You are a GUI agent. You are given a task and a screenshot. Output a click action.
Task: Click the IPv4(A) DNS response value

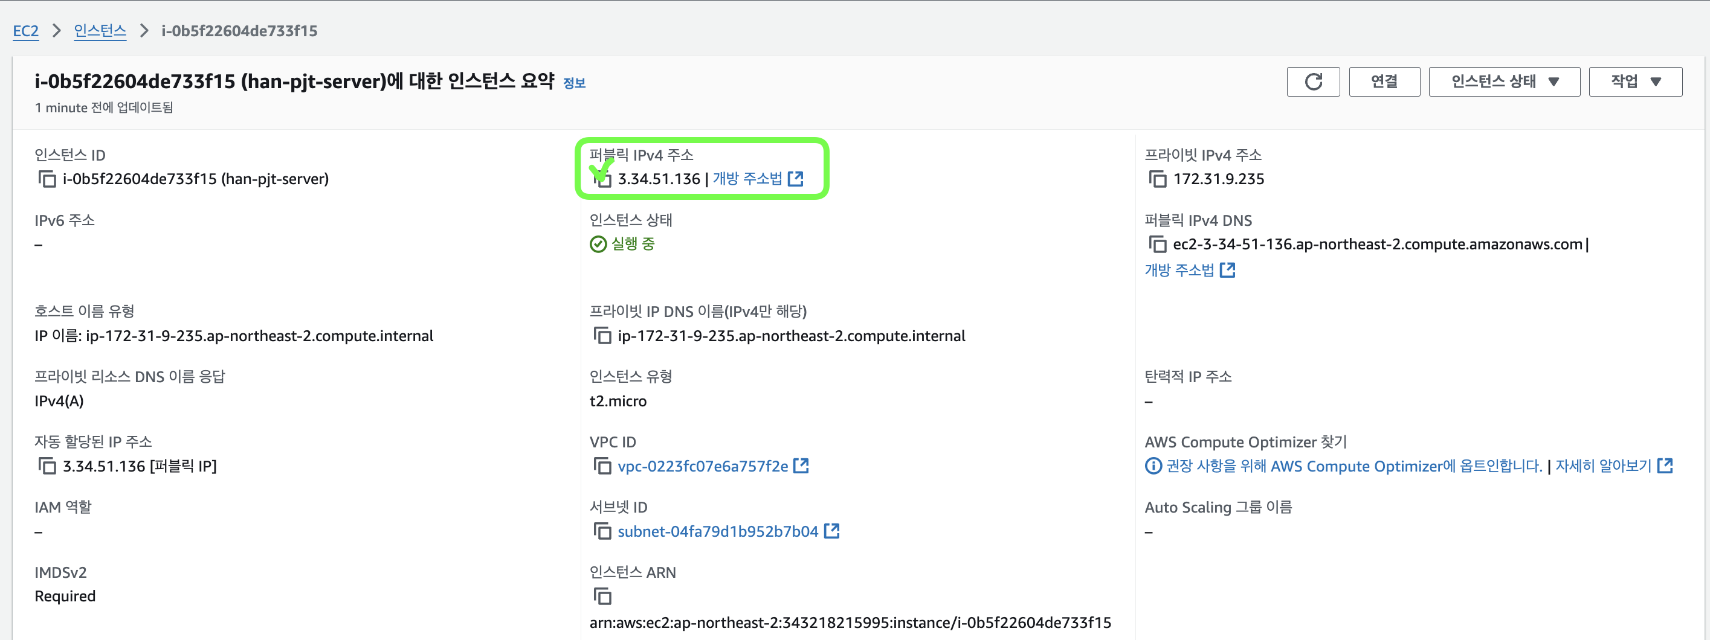59,402
